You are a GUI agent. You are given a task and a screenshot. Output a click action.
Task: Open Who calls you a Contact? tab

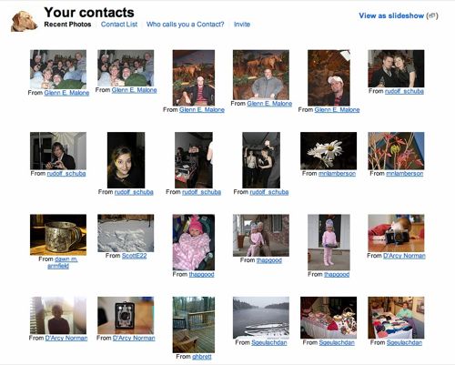(x=185, y=25)
